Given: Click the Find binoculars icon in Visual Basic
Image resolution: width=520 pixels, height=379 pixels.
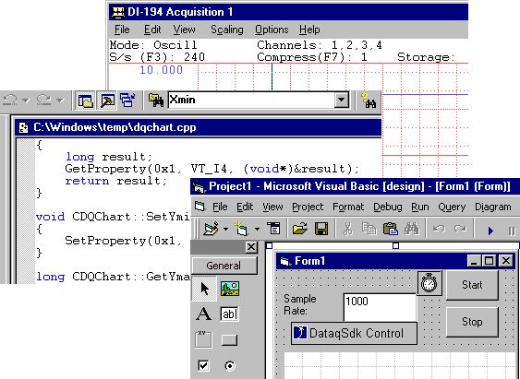Looking at the screenshot, I should pyautogui.click(x=412, y=229).
